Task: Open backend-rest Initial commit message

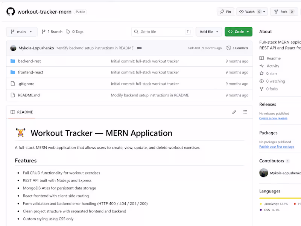Action: pos(145,61)
